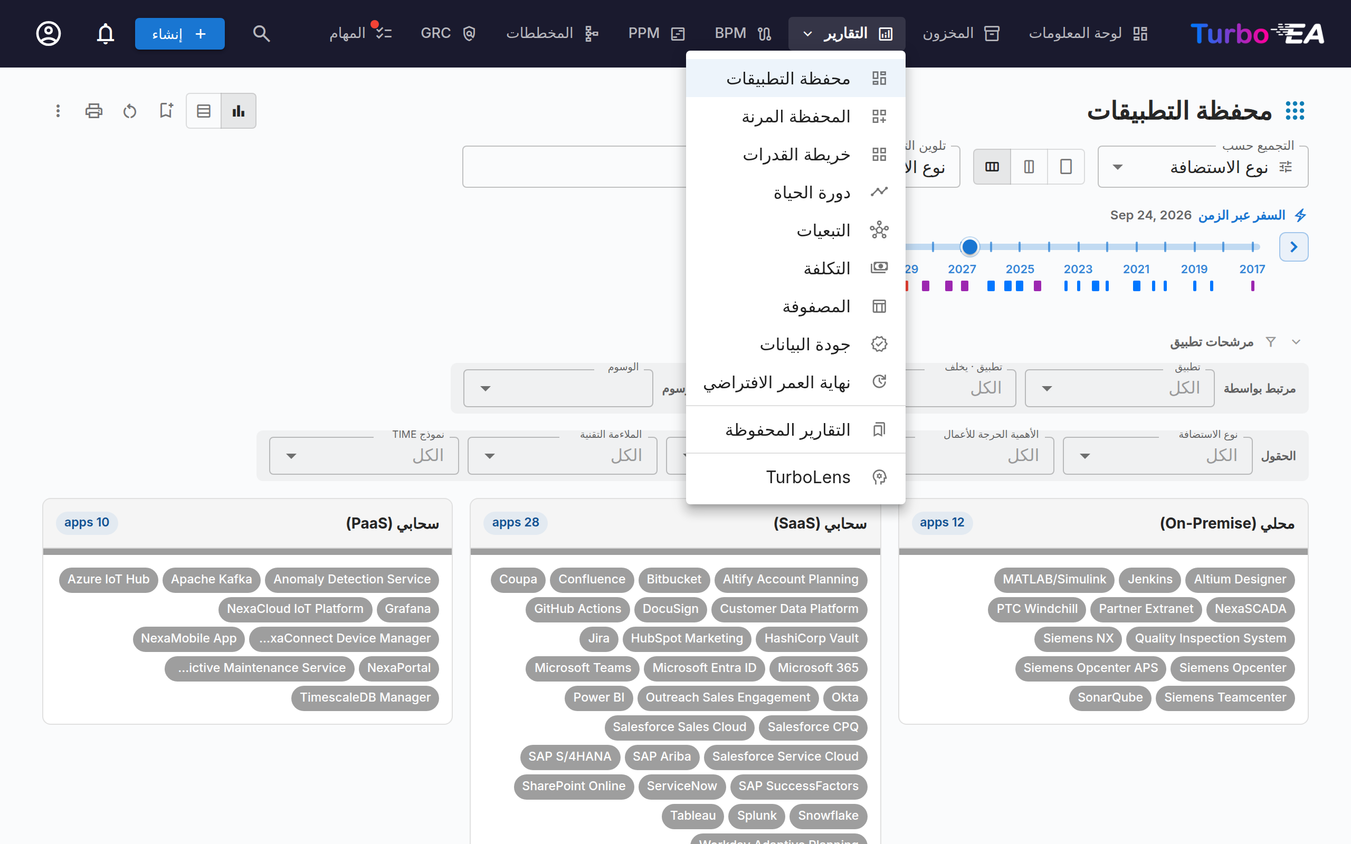Open the الملاءمة التقنية filter dropdown
Screen dimensions: 1351x844
[x=562, y=455]
